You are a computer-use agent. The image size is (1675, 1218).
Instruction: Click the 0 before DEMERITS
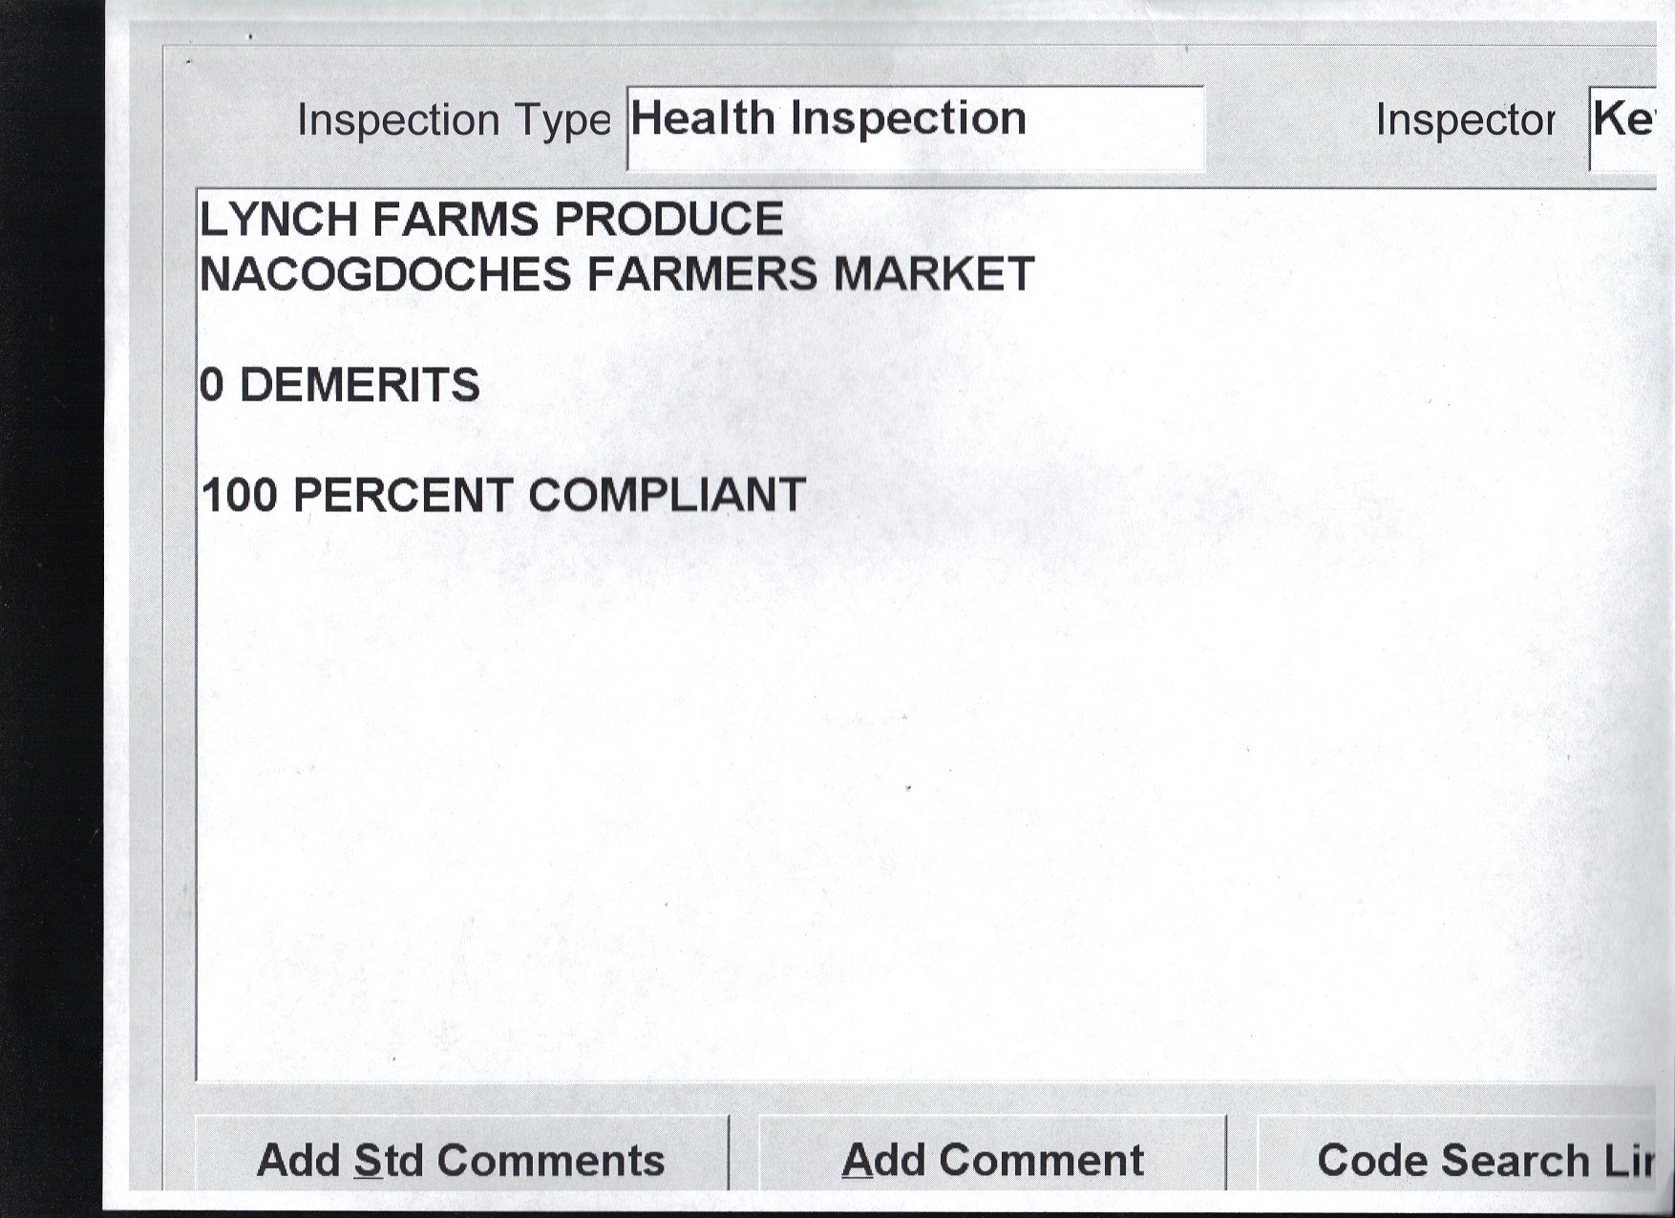click(212, 385)
